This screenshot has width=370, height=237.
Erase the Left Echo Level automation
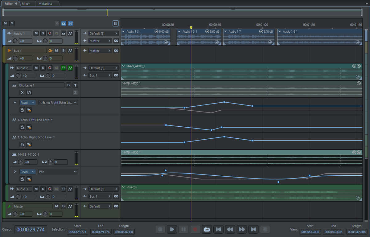pyautogui.click(x=29, y=127)
